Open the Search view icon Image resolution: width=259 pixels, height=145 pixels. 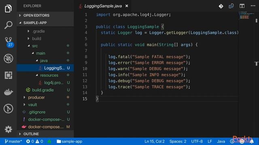8,25
